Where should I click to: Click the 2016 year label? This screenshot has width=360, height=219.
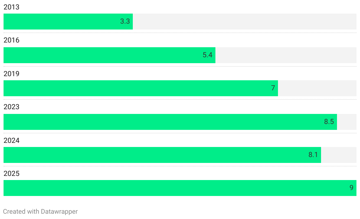coord(12,40)
